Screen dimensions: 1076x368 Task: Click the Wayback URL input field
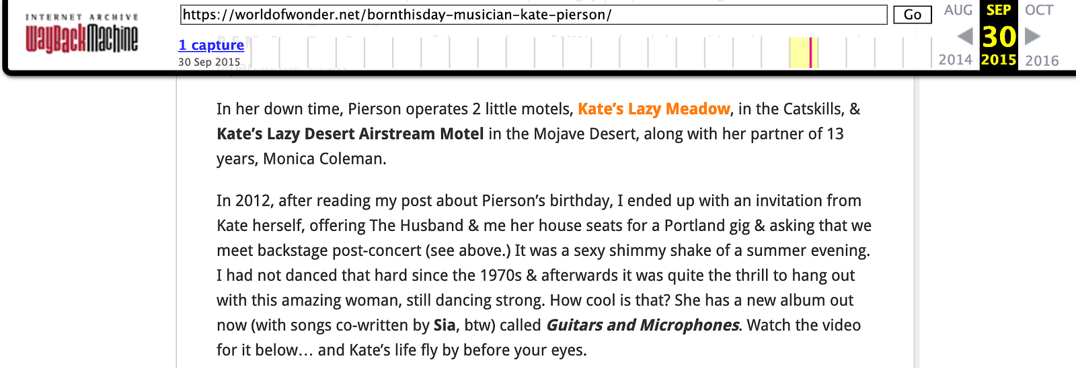(534, 15)
